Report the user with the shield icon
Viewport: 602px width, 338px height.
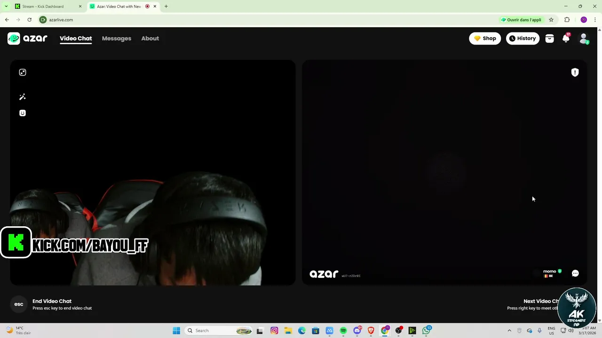pyautogui.click(x=575, y=72)
